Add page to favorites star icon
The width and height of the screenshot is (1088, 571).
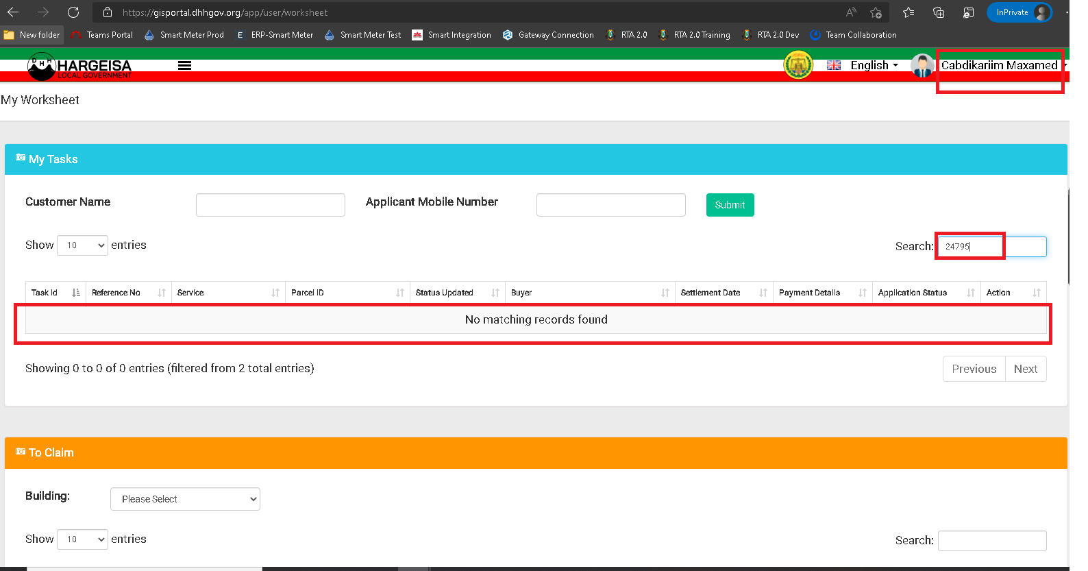coord(876,12)
